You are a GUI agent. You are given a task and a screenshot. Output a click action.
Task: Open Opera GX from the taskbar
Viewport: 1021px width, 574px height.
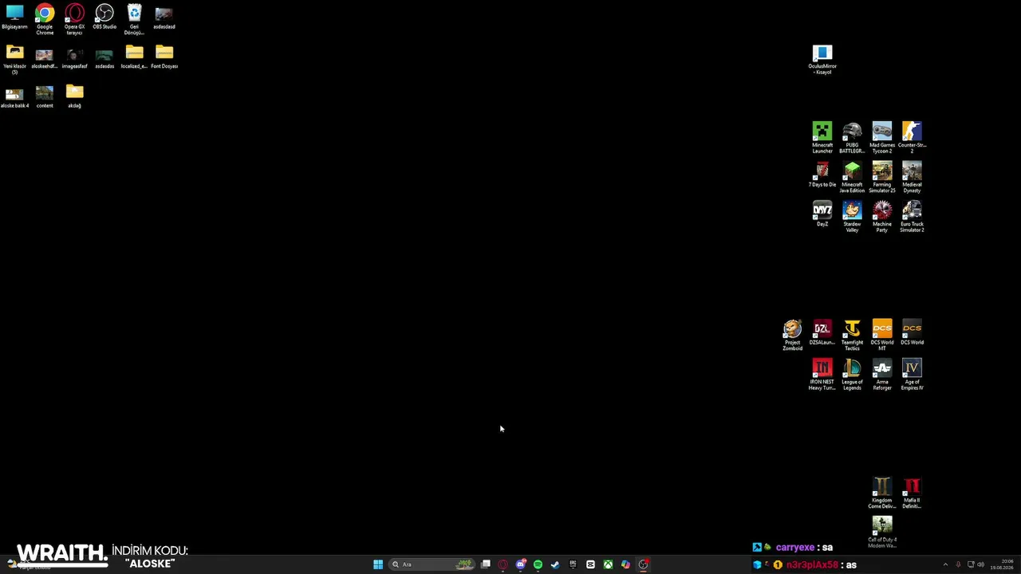pos(503,564)
